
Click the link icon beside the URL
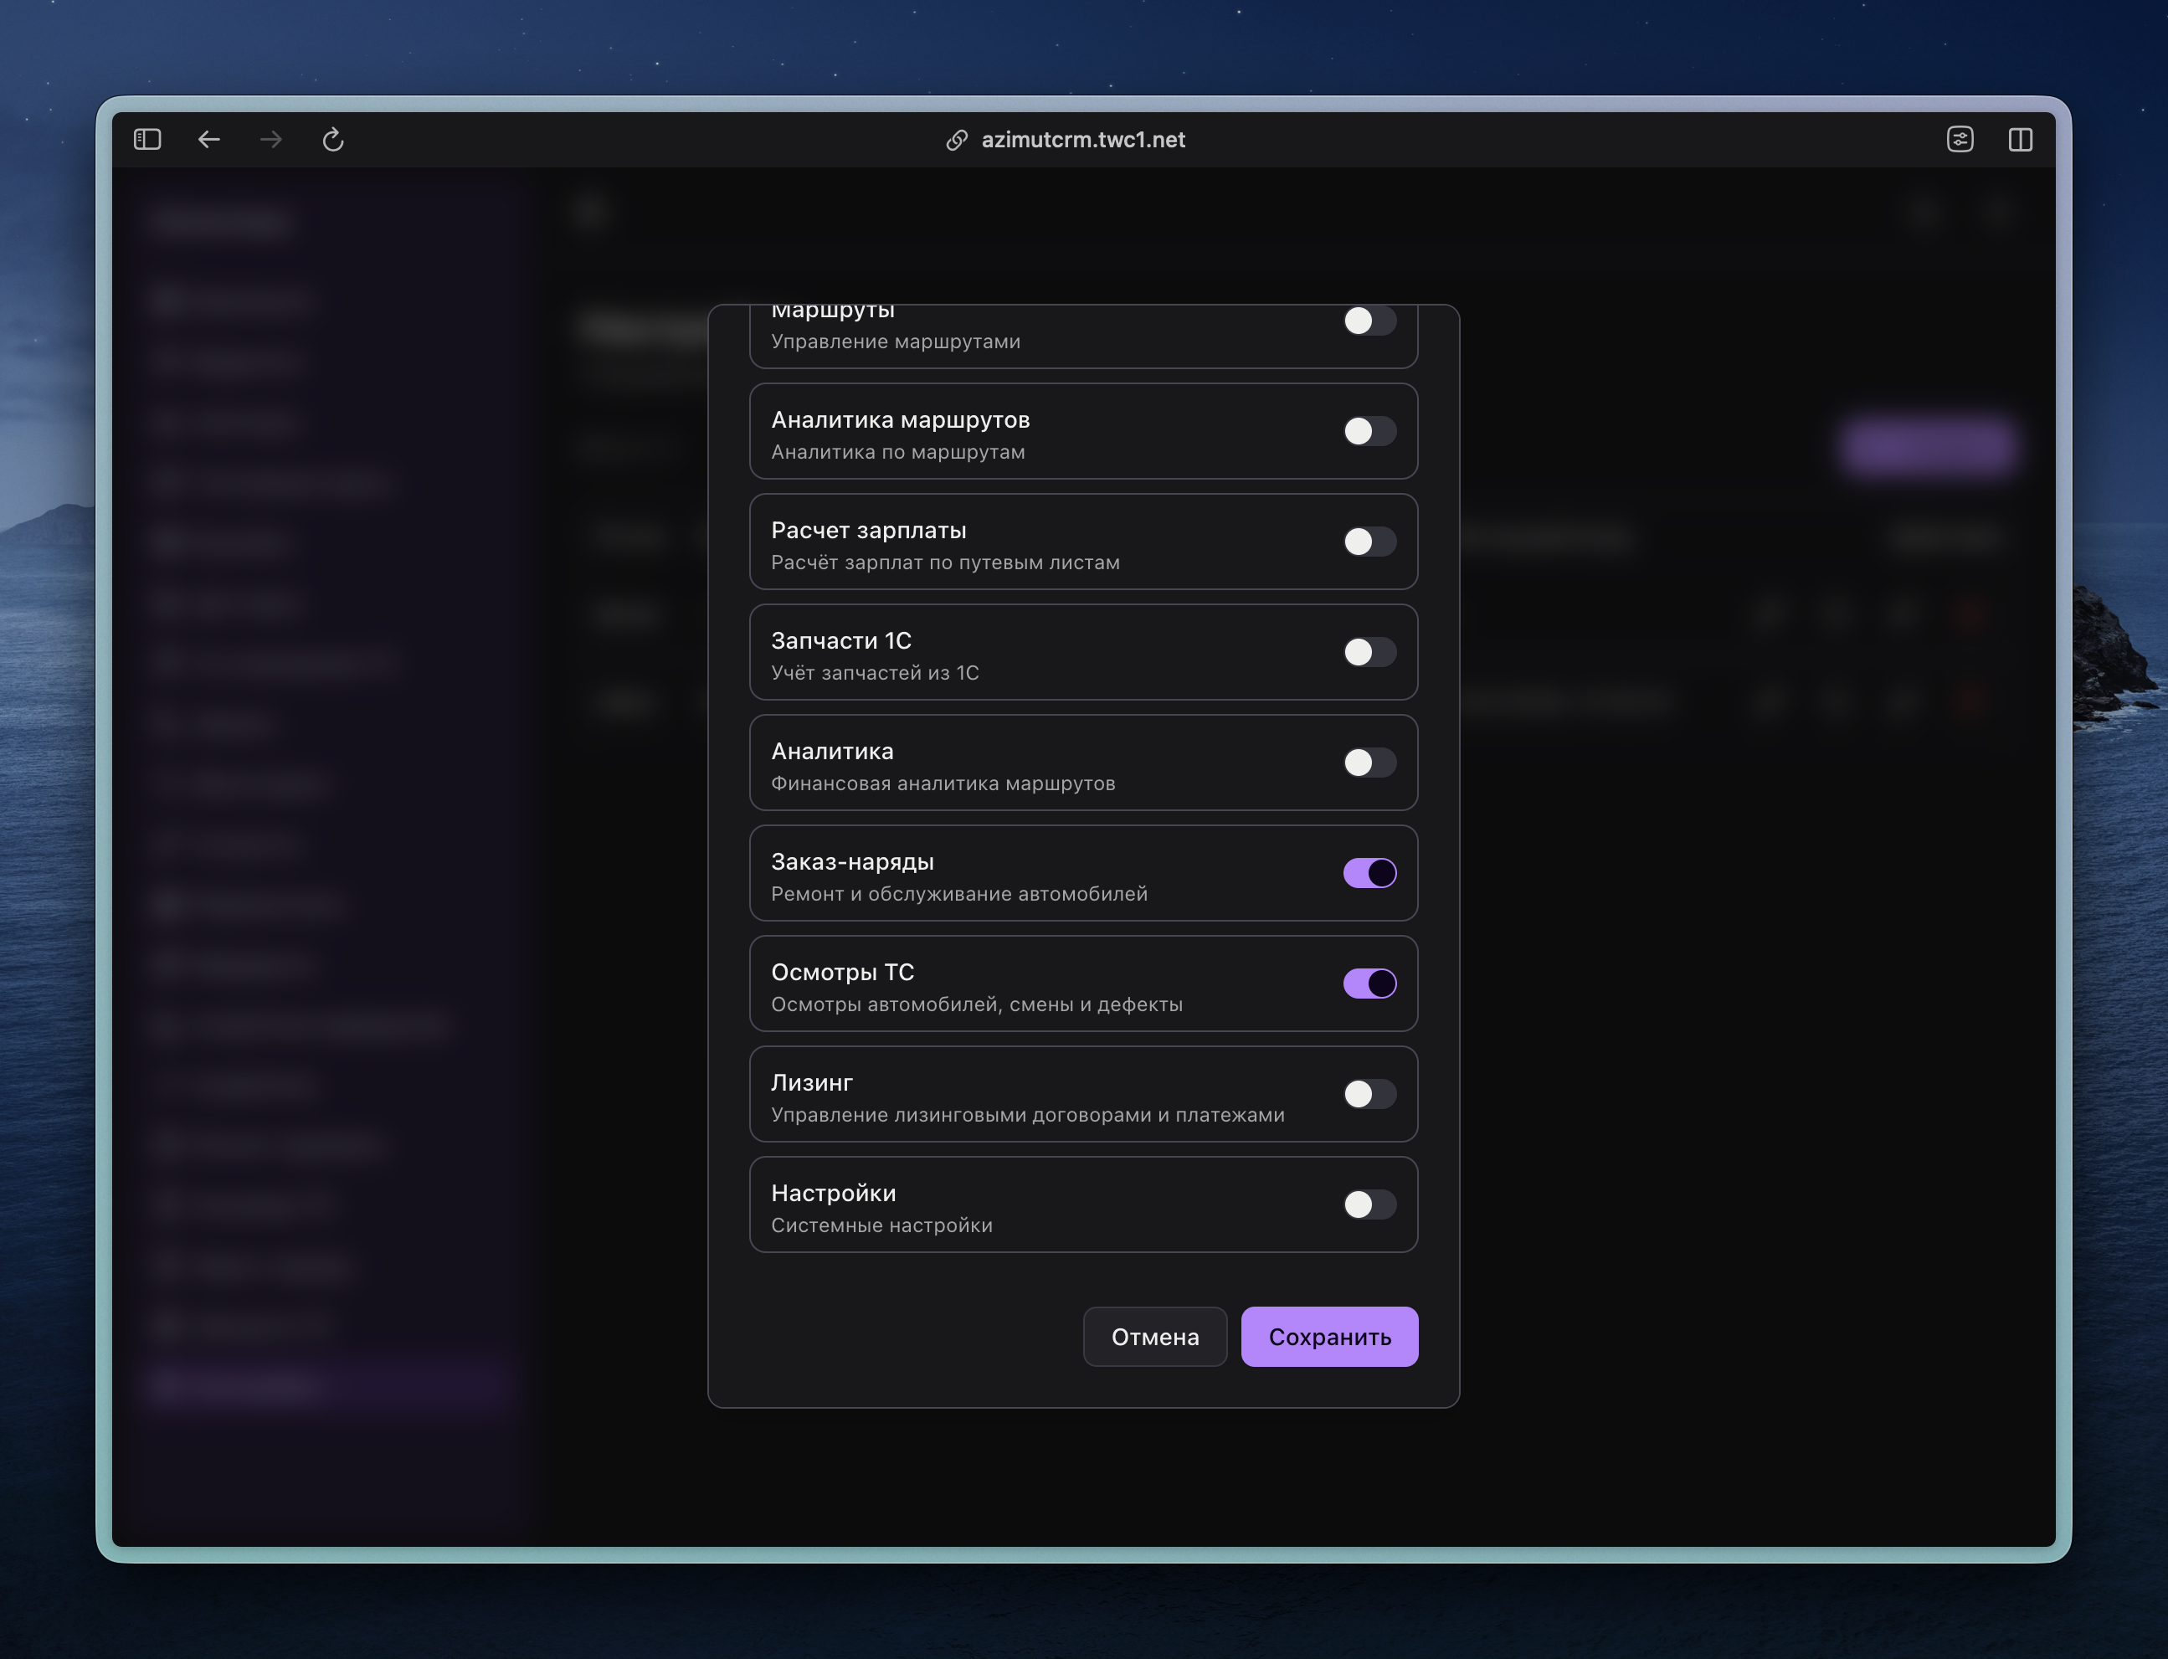click(x=956, y=141)
